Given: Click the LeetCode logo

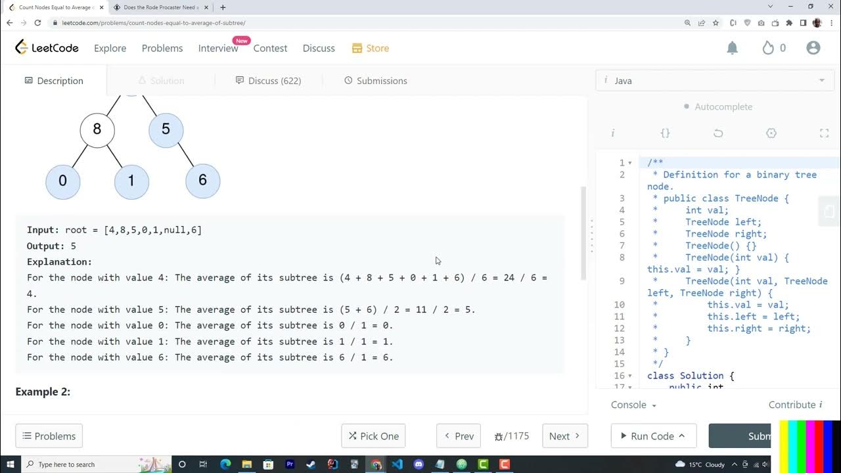Looking at the screenshot, I should [47, 48].
